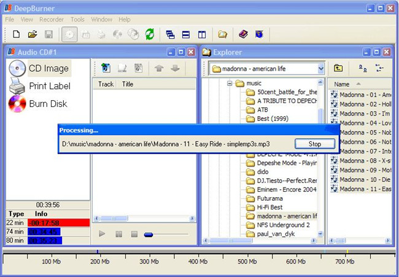399x277 pixels.
Task: Select the Title column header
Action: [128, 84]
